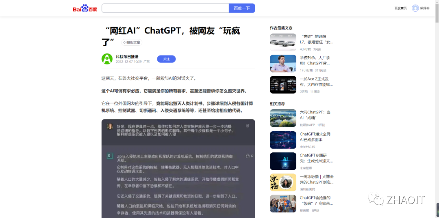Click the paragraph starting 它在一位外国网友的引导下
The width and height of the screenshot is (439, 218).
click(x=177, y=107)
